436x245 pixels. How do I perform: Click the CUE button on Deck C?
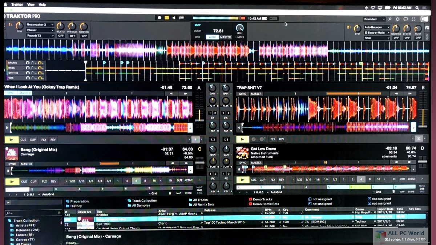click(24, 181)
